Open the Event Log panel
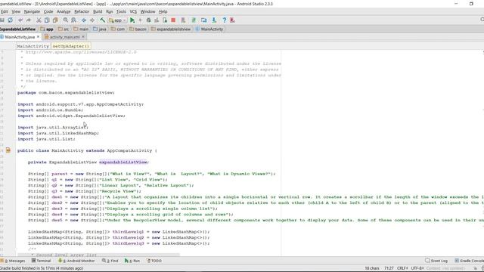The width and height of the screenshot is (484, 272). coord(436,261)
